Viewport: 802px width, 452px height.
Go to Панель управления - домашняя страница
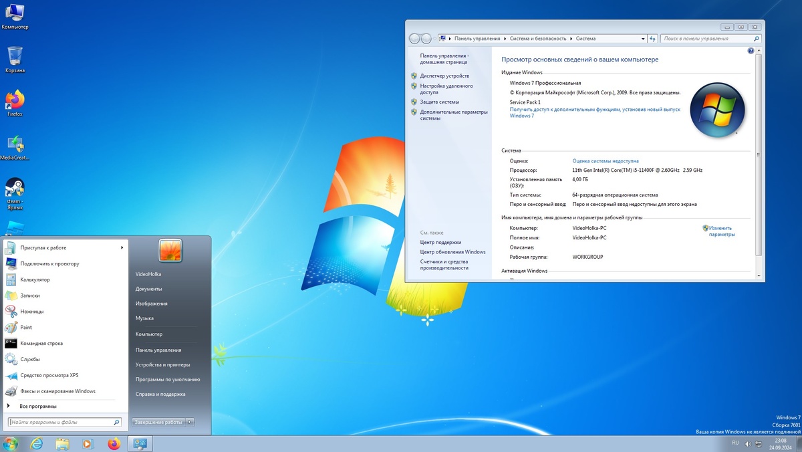pos(444,59)
